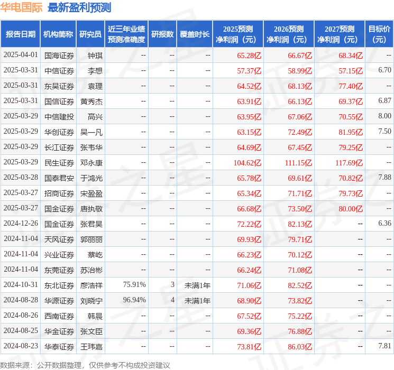This screenshot has width=394, height=370.
Task: Click analyst name 钟琪
Action: pyautogui.click(x=95, y=55)
